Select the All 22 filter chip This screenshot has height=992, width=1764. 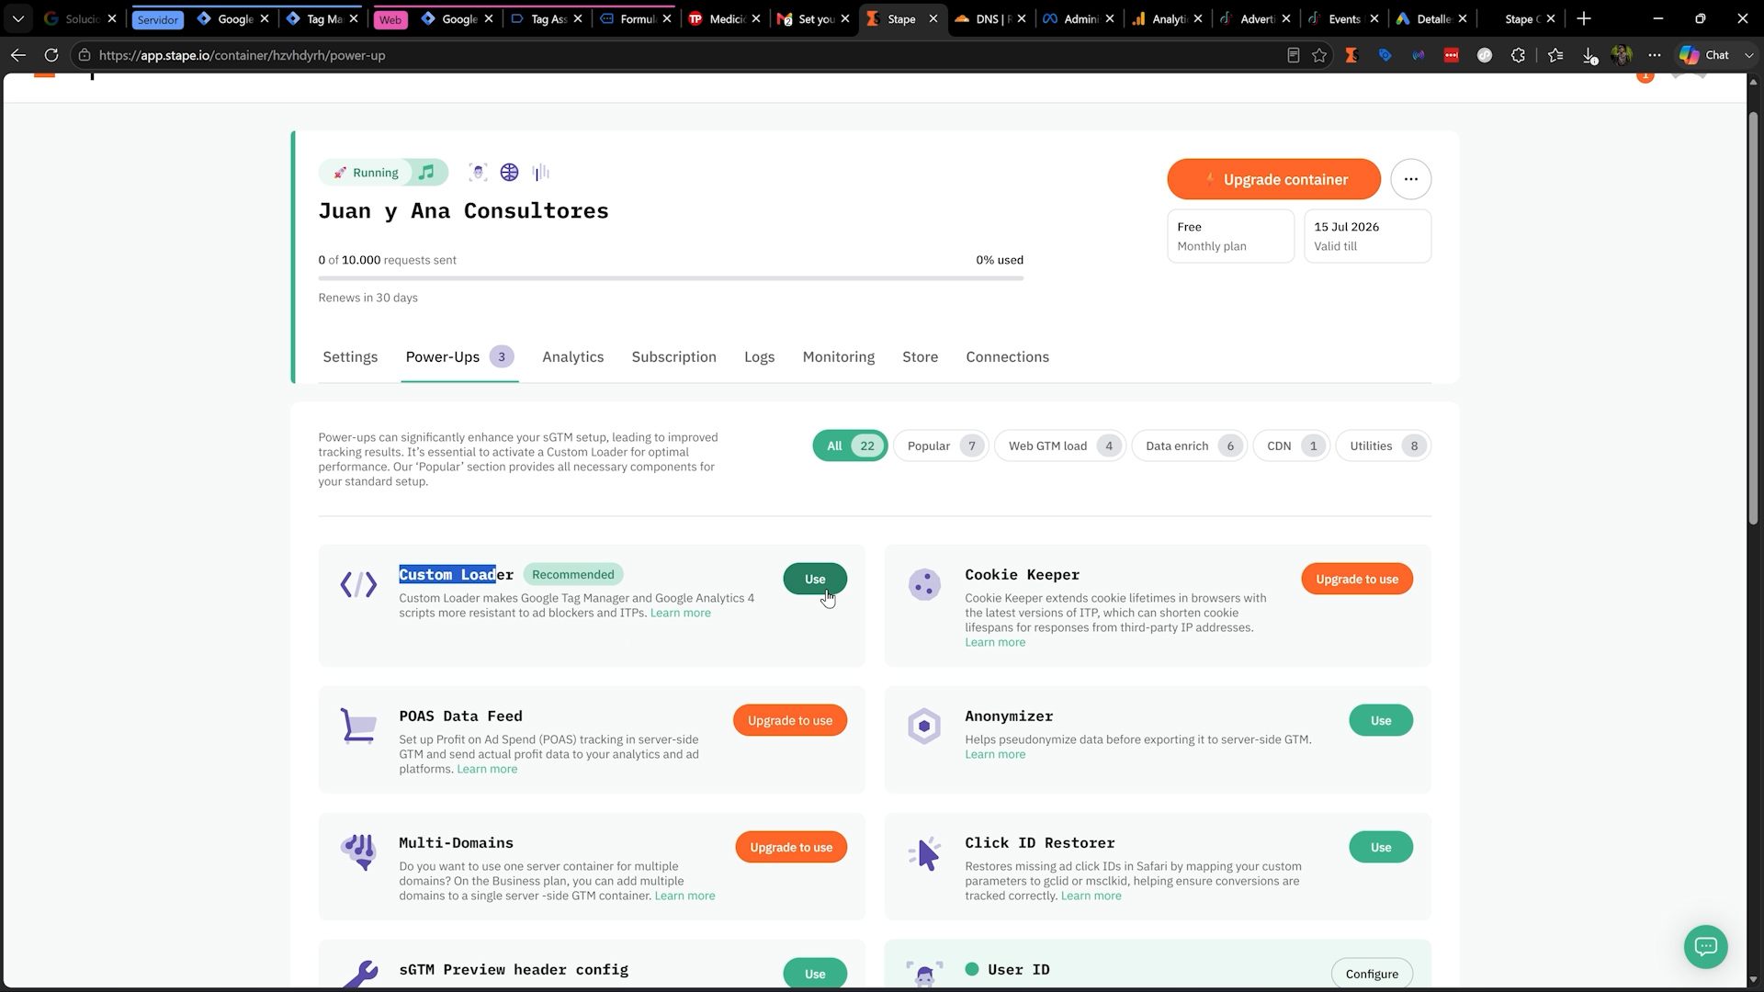coord(850,445)
